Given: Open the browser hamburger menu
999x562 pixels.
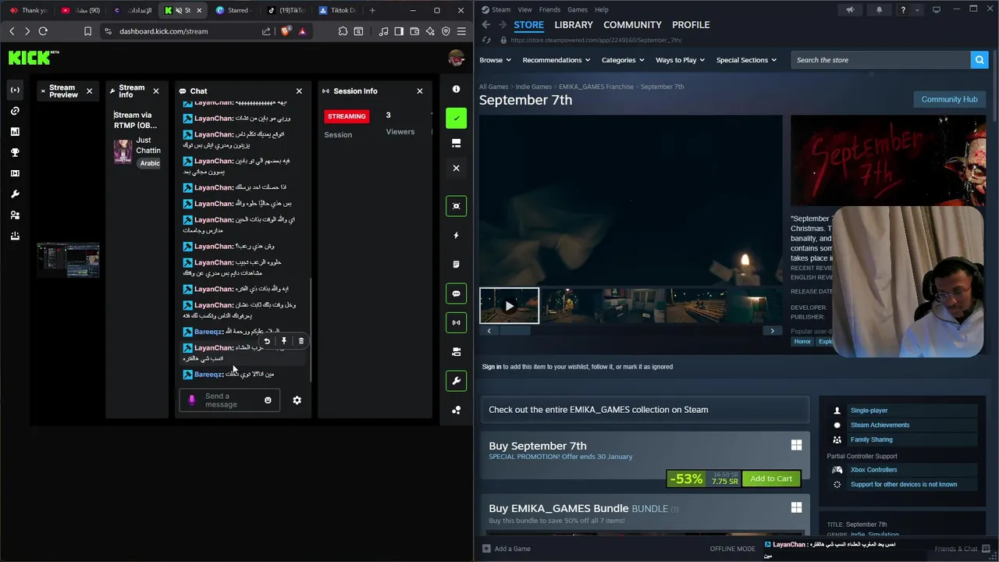Looking at the screenshot, I should (x=461, y=31).
